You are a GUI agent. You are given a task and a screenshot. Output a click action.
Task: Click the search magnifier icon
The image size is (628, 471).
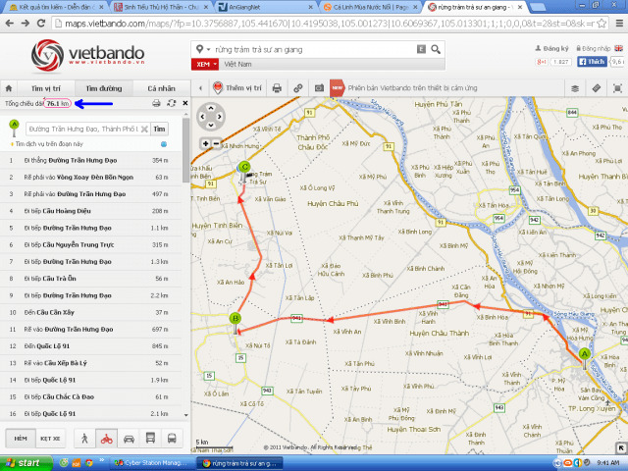[436, 49]
